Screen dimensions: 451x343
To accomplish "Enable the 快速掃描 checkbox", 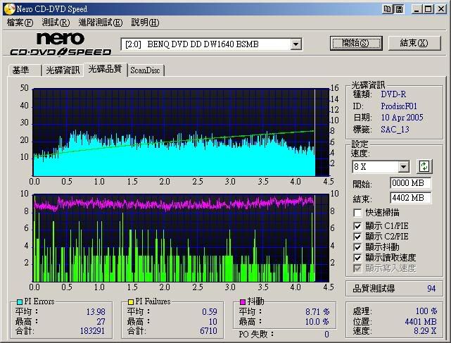I will coord(358,213).
